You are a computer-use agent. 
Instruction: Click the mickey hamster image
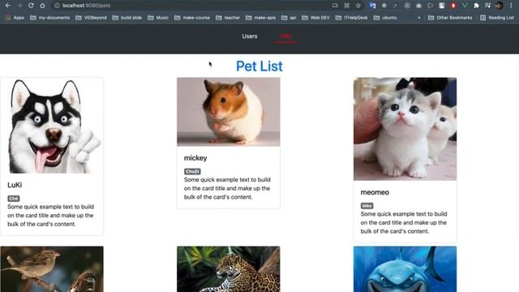tap(229, 112)
